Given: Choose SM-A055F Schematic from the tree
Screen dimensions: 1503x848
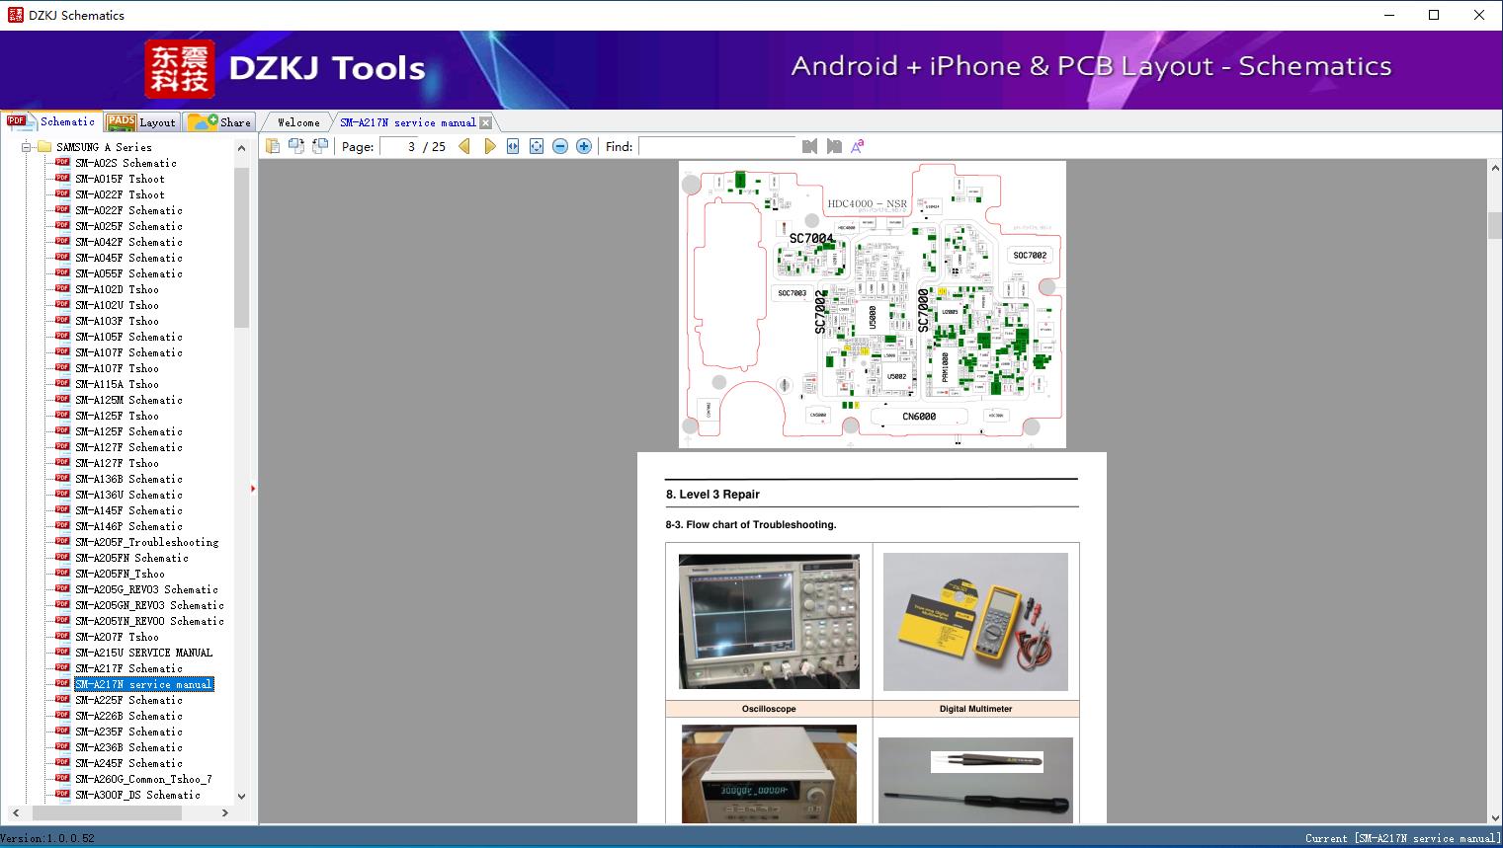Looking at the screenshot, I should tap(128, 273).
